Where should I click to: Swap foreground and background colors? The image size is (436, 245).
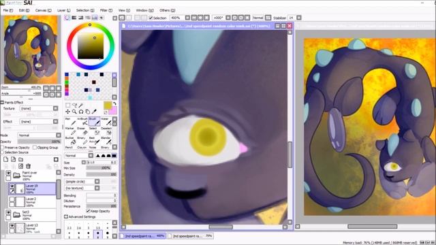(114, 103)
